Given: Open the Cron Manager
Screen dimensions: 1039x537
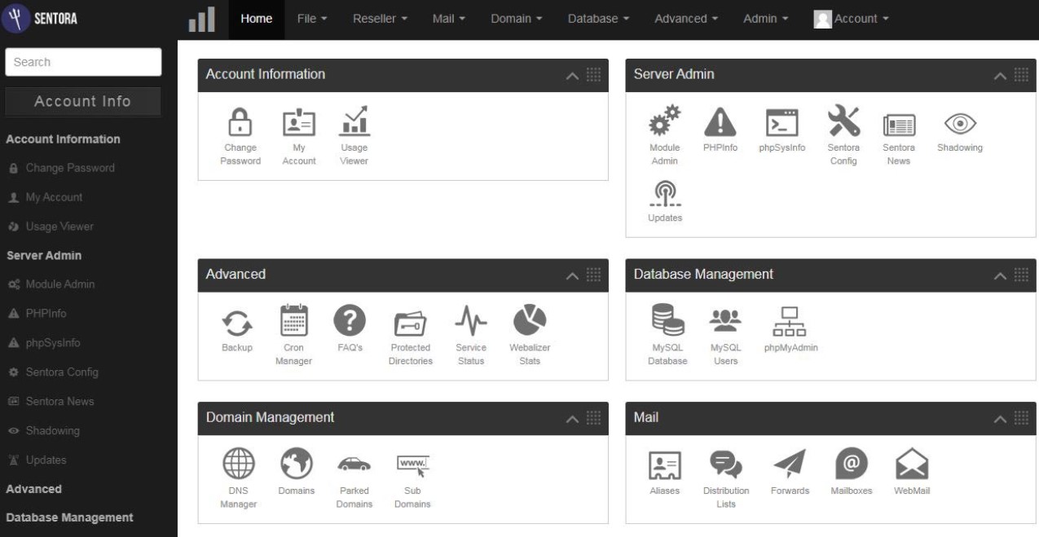Looking at the screenshot, I should coord(294,324).
